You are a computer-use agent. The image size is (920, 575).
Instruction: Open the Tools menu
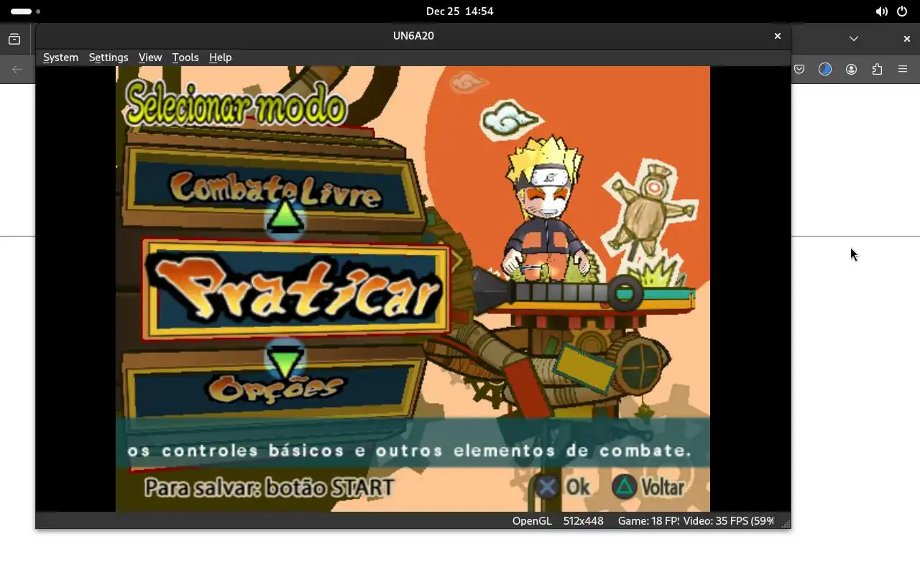click(185, 57)
